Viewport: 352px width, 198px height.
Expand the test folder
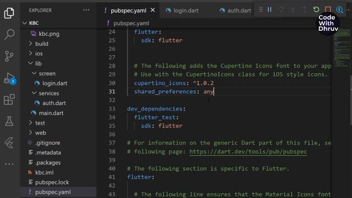click(x=40, y=123)
